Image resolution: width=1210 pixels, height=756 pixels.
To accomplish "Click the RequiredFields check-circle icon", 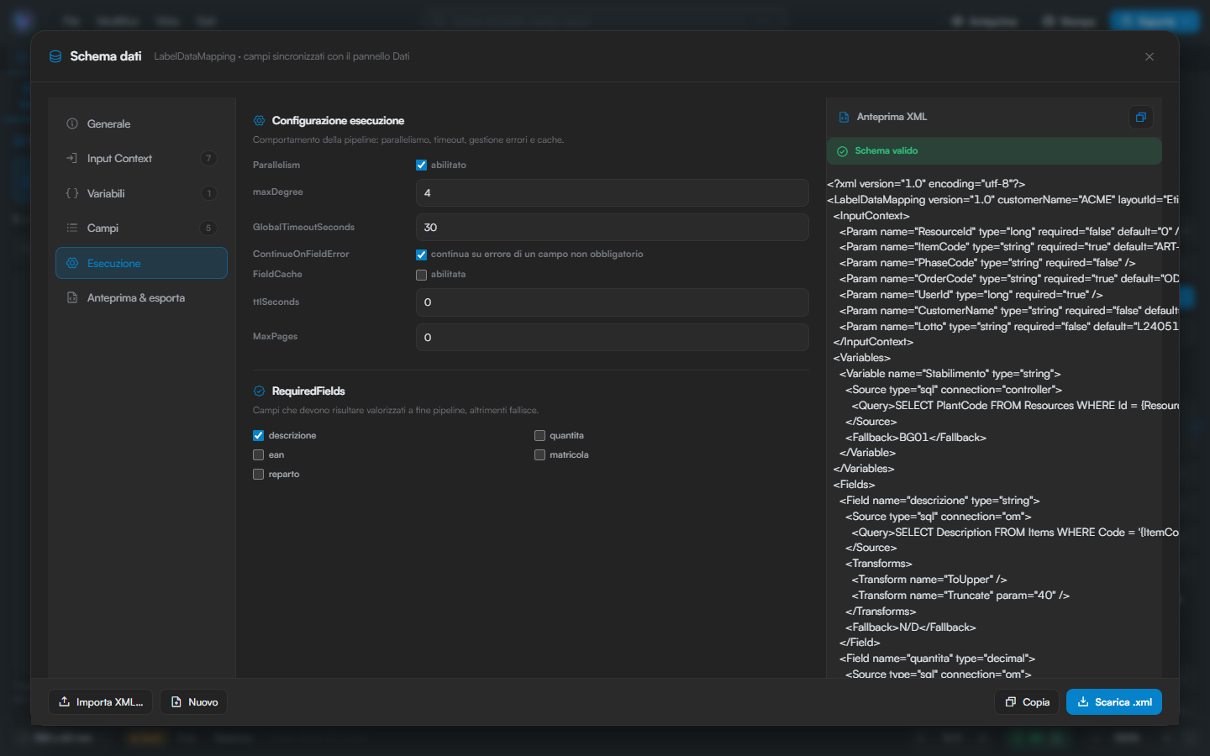I will tap(259, 391).
